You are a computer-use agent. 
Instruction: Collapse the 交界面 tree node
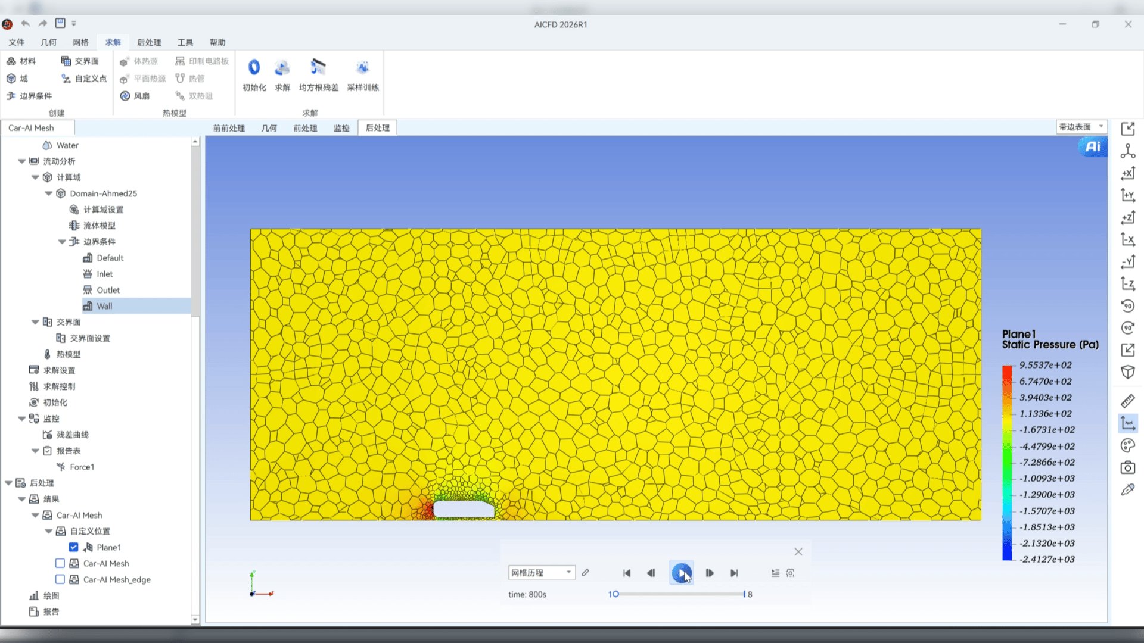(36, 322)
